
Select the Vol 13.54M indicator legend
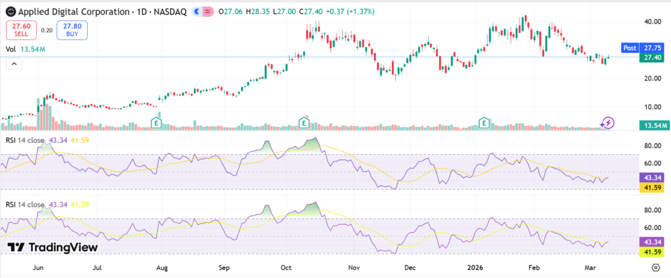pyautogui.click(x=25, y=49)
